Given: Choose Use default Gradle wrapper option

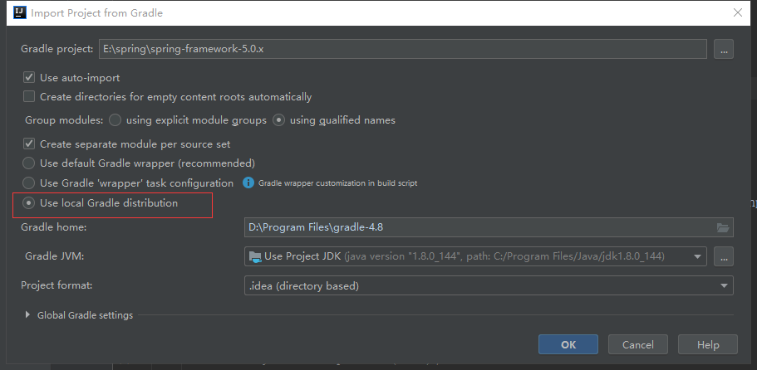Looking at the screenshot, I should click(x=29, y=163).
